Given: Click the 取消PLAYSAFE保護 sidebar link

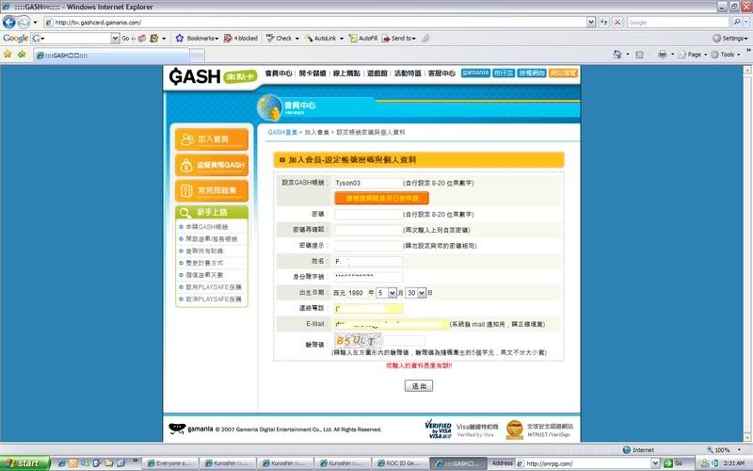Looking at the screenshot, I should point(214,299).
